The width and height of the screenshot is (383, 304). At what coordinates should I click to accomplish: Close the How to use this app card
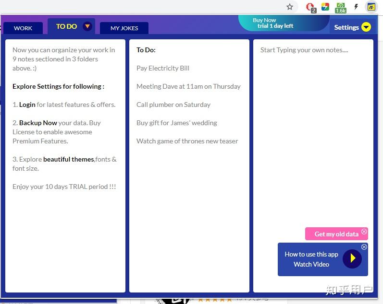[364, 247]
